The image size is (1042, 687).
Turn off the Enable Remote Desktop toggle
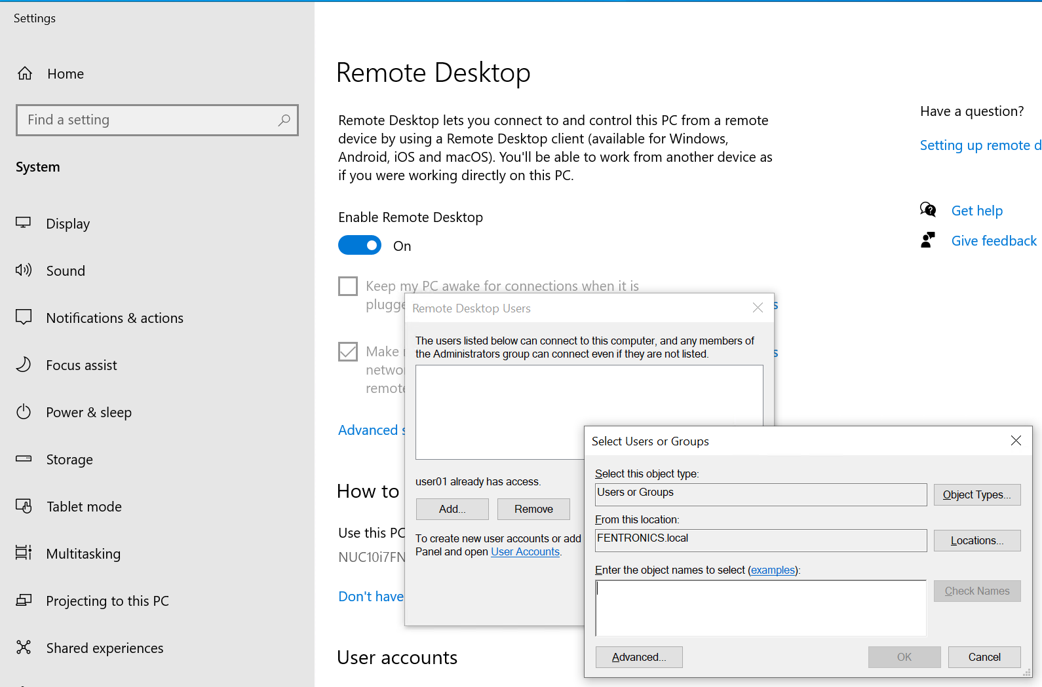pos(360,246)
